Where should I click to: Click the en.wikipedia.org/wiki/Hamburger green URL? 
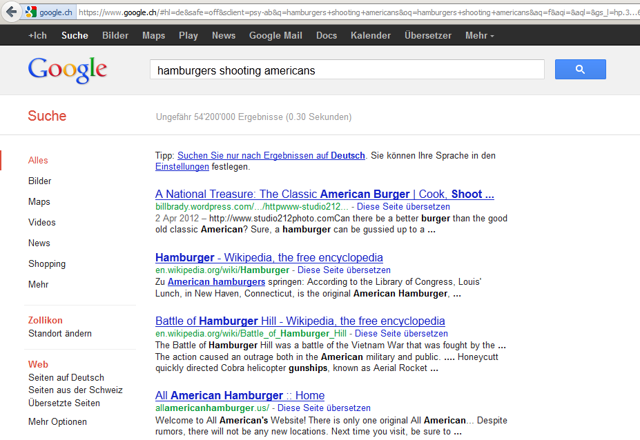pyautogui.click(x=222, y=270)
